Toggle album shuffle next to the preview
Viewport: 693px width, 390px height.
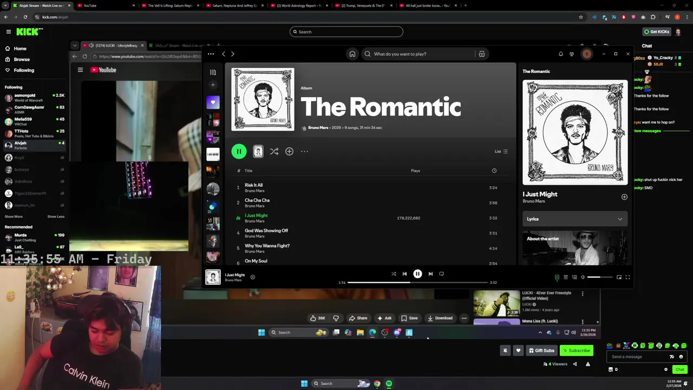coord(274,152)
